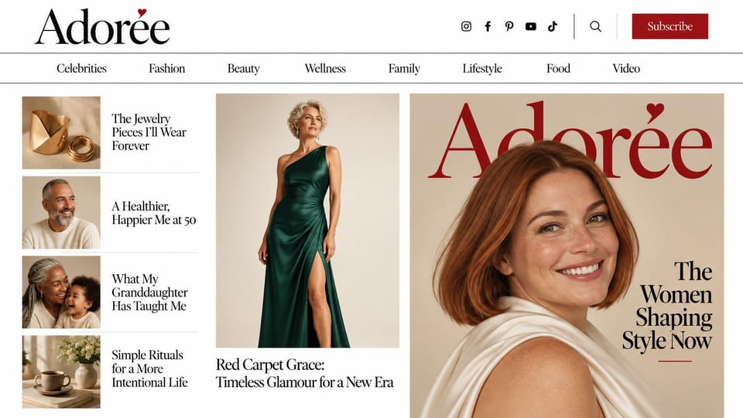Open the green gown feature photo
This screenshot has width=743, height=418.
pos(307,221)
